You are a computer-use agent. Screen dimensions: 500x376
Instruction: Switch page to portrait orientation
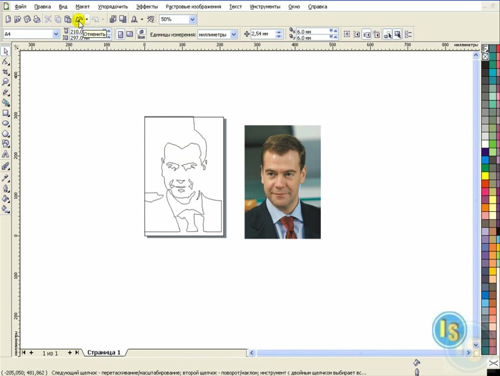120,34
